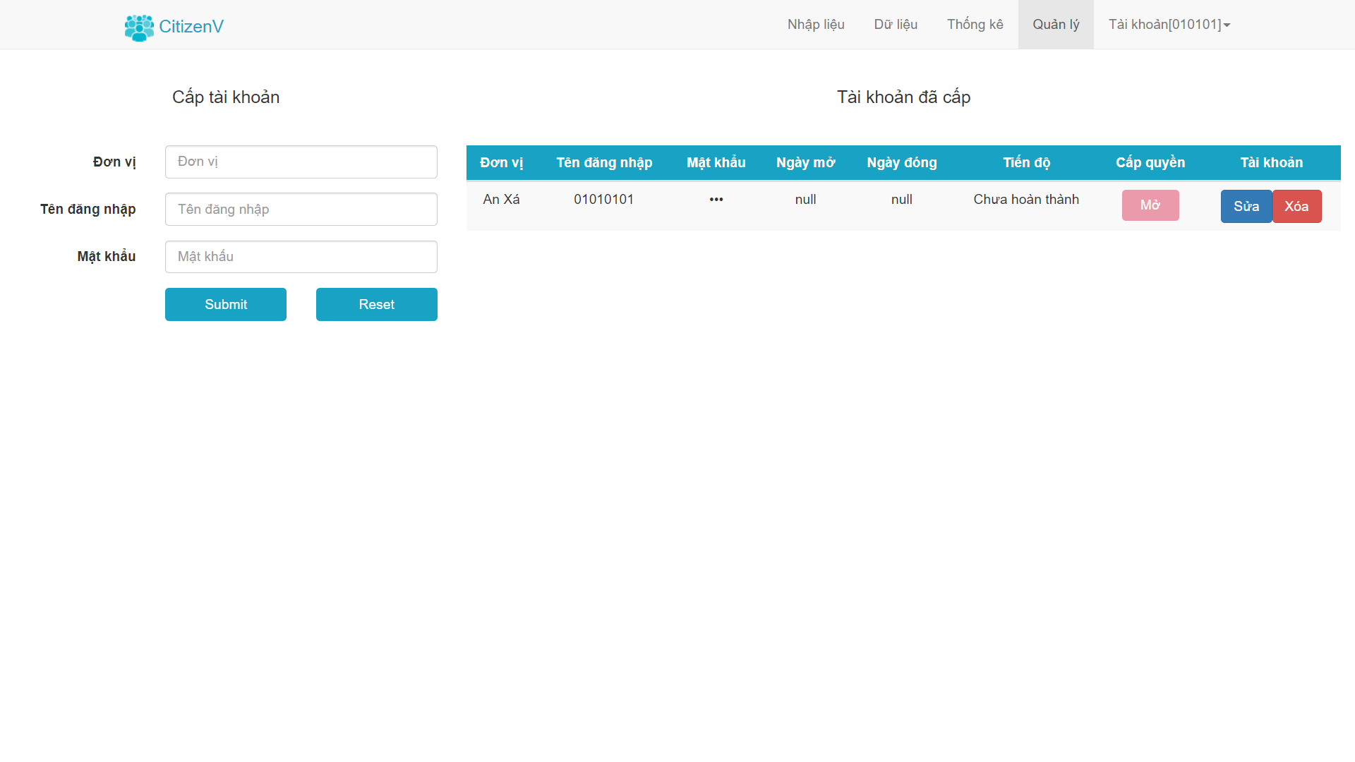Switch to the Dữ liệu tab
Image resolution: width=1355 pixels, height=762 pixels.
coord(896,24)
